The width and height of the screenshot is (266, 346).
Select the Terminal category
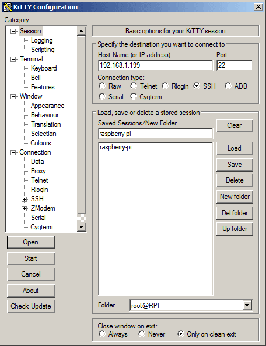point(32,59)
